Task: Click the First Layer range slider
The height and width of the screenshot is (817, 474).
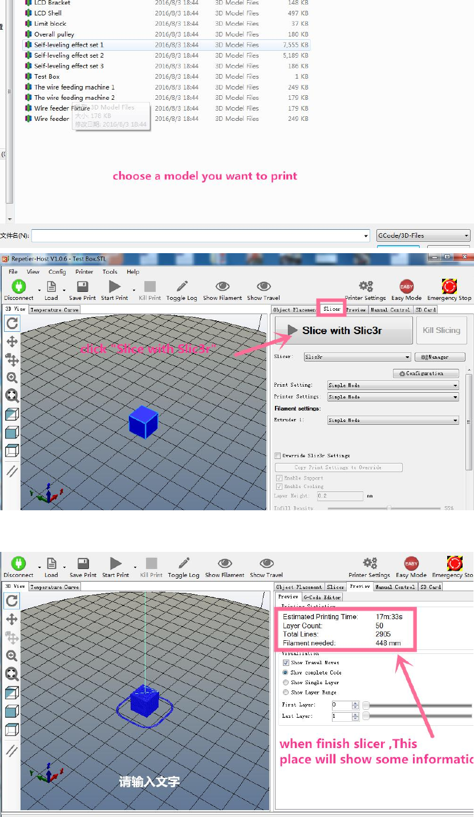Action: (x=418, y=705)
